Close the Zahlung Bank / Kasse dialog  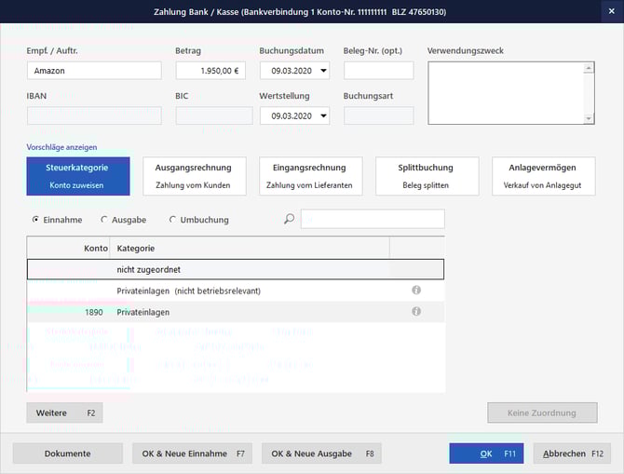coord(612,11)
